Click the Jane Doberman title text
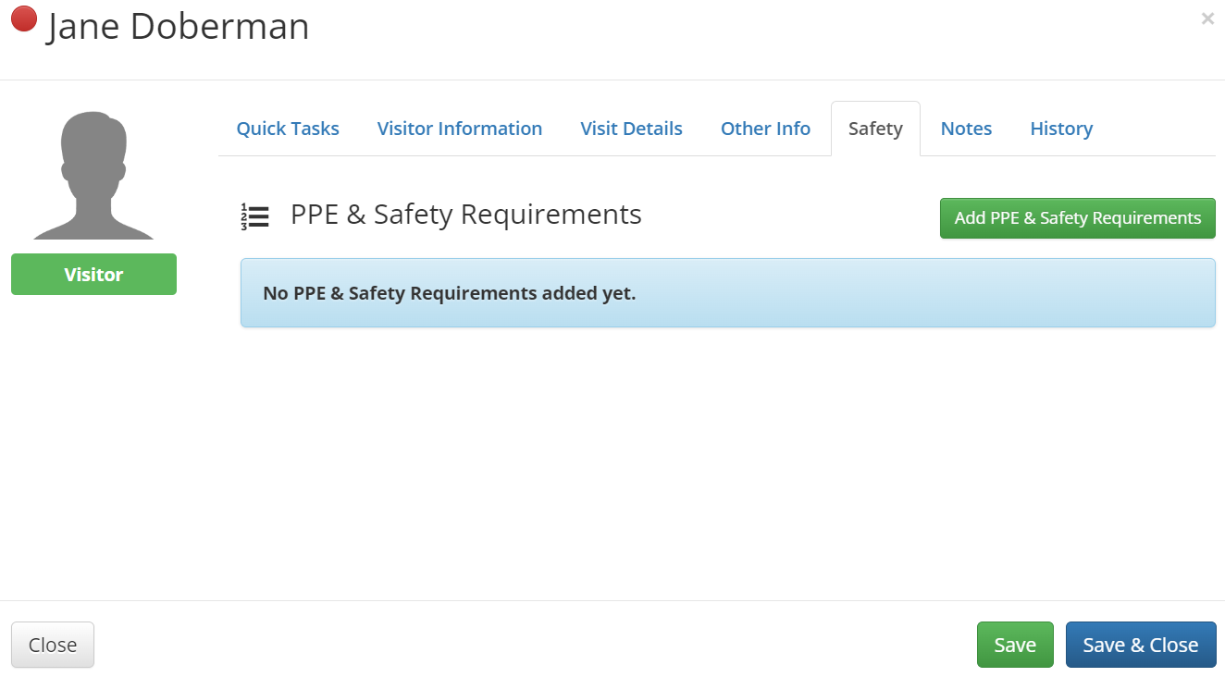 point(178,26)
